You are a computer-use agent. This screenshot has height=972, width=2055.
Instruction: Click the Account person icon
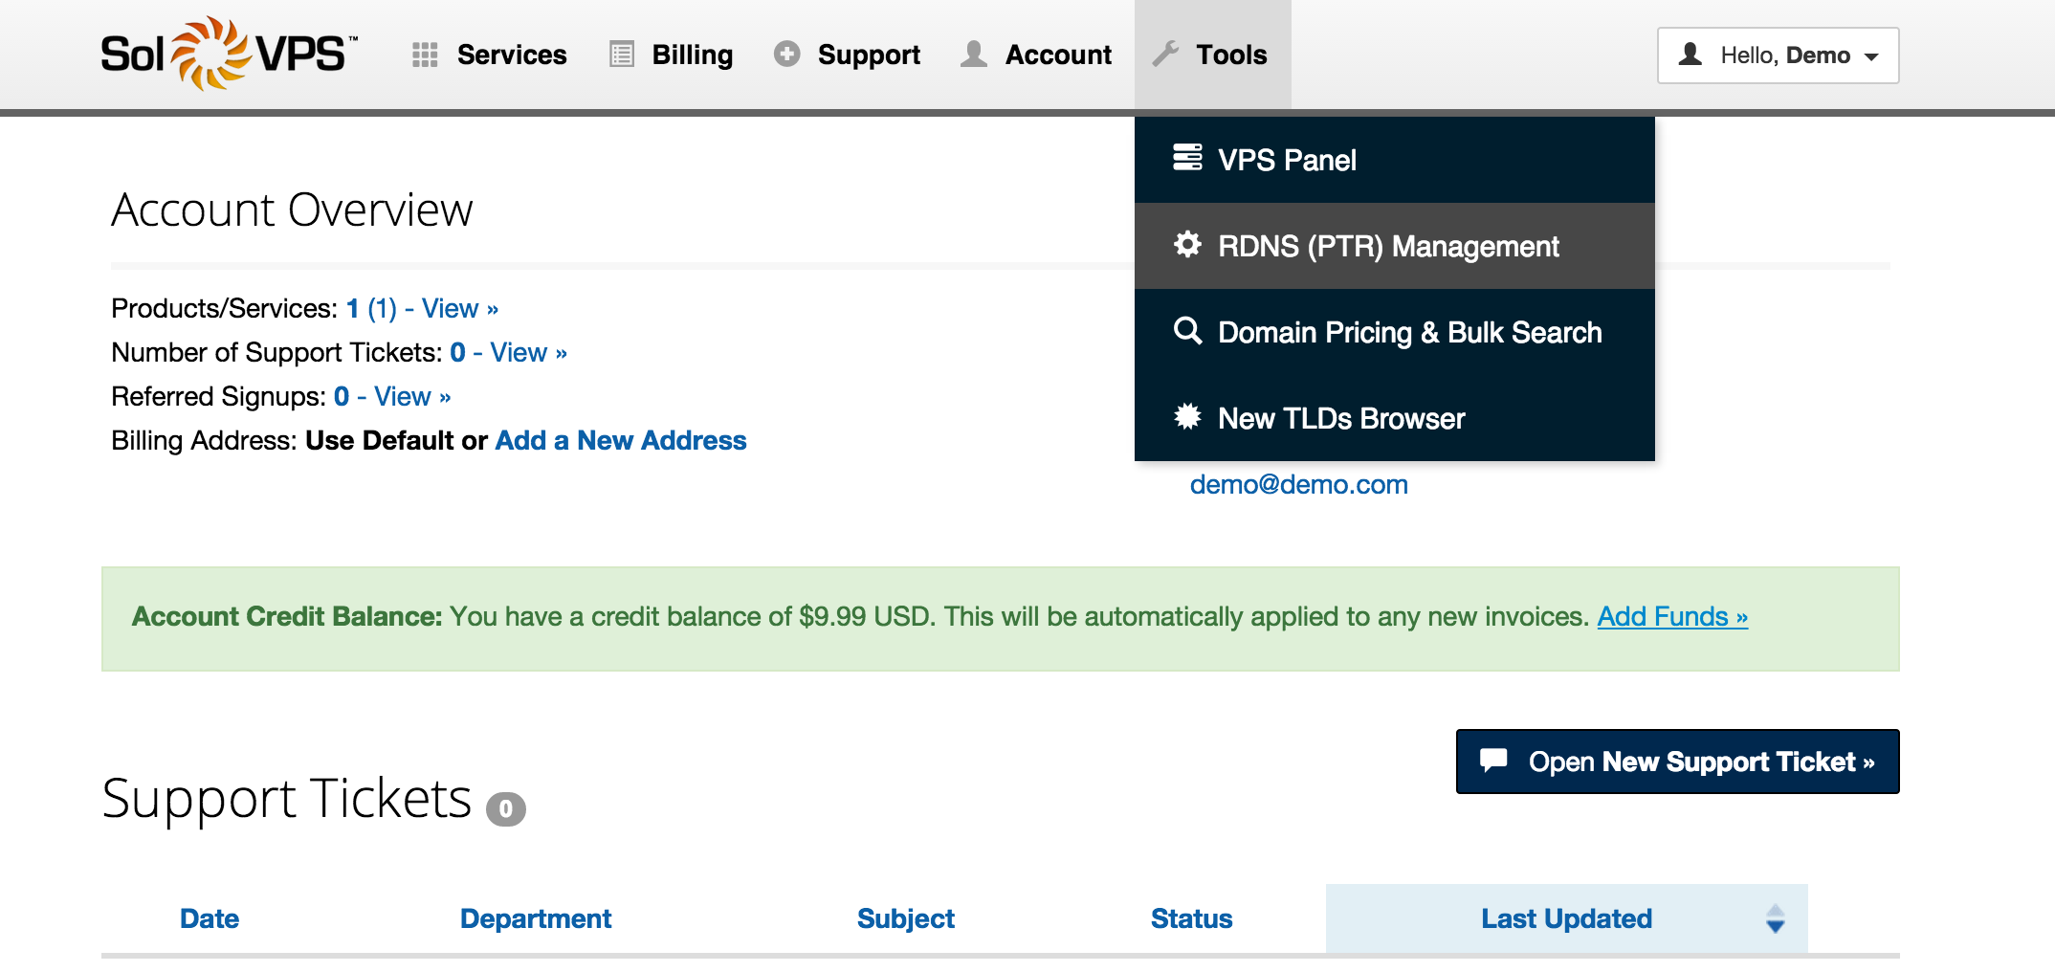tap(974, 55)
